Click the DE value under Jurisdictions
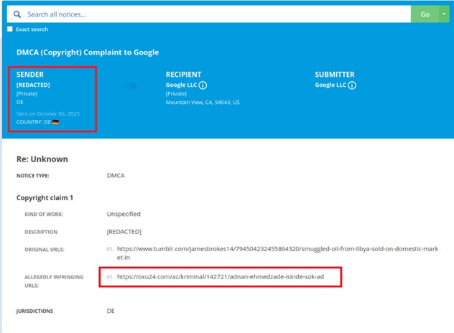Screen dimensions: 454x333 click(111, 311)
